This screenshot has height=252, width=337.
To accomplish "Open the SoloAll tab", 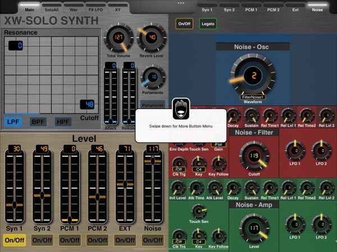I will (x=52, y=8).
